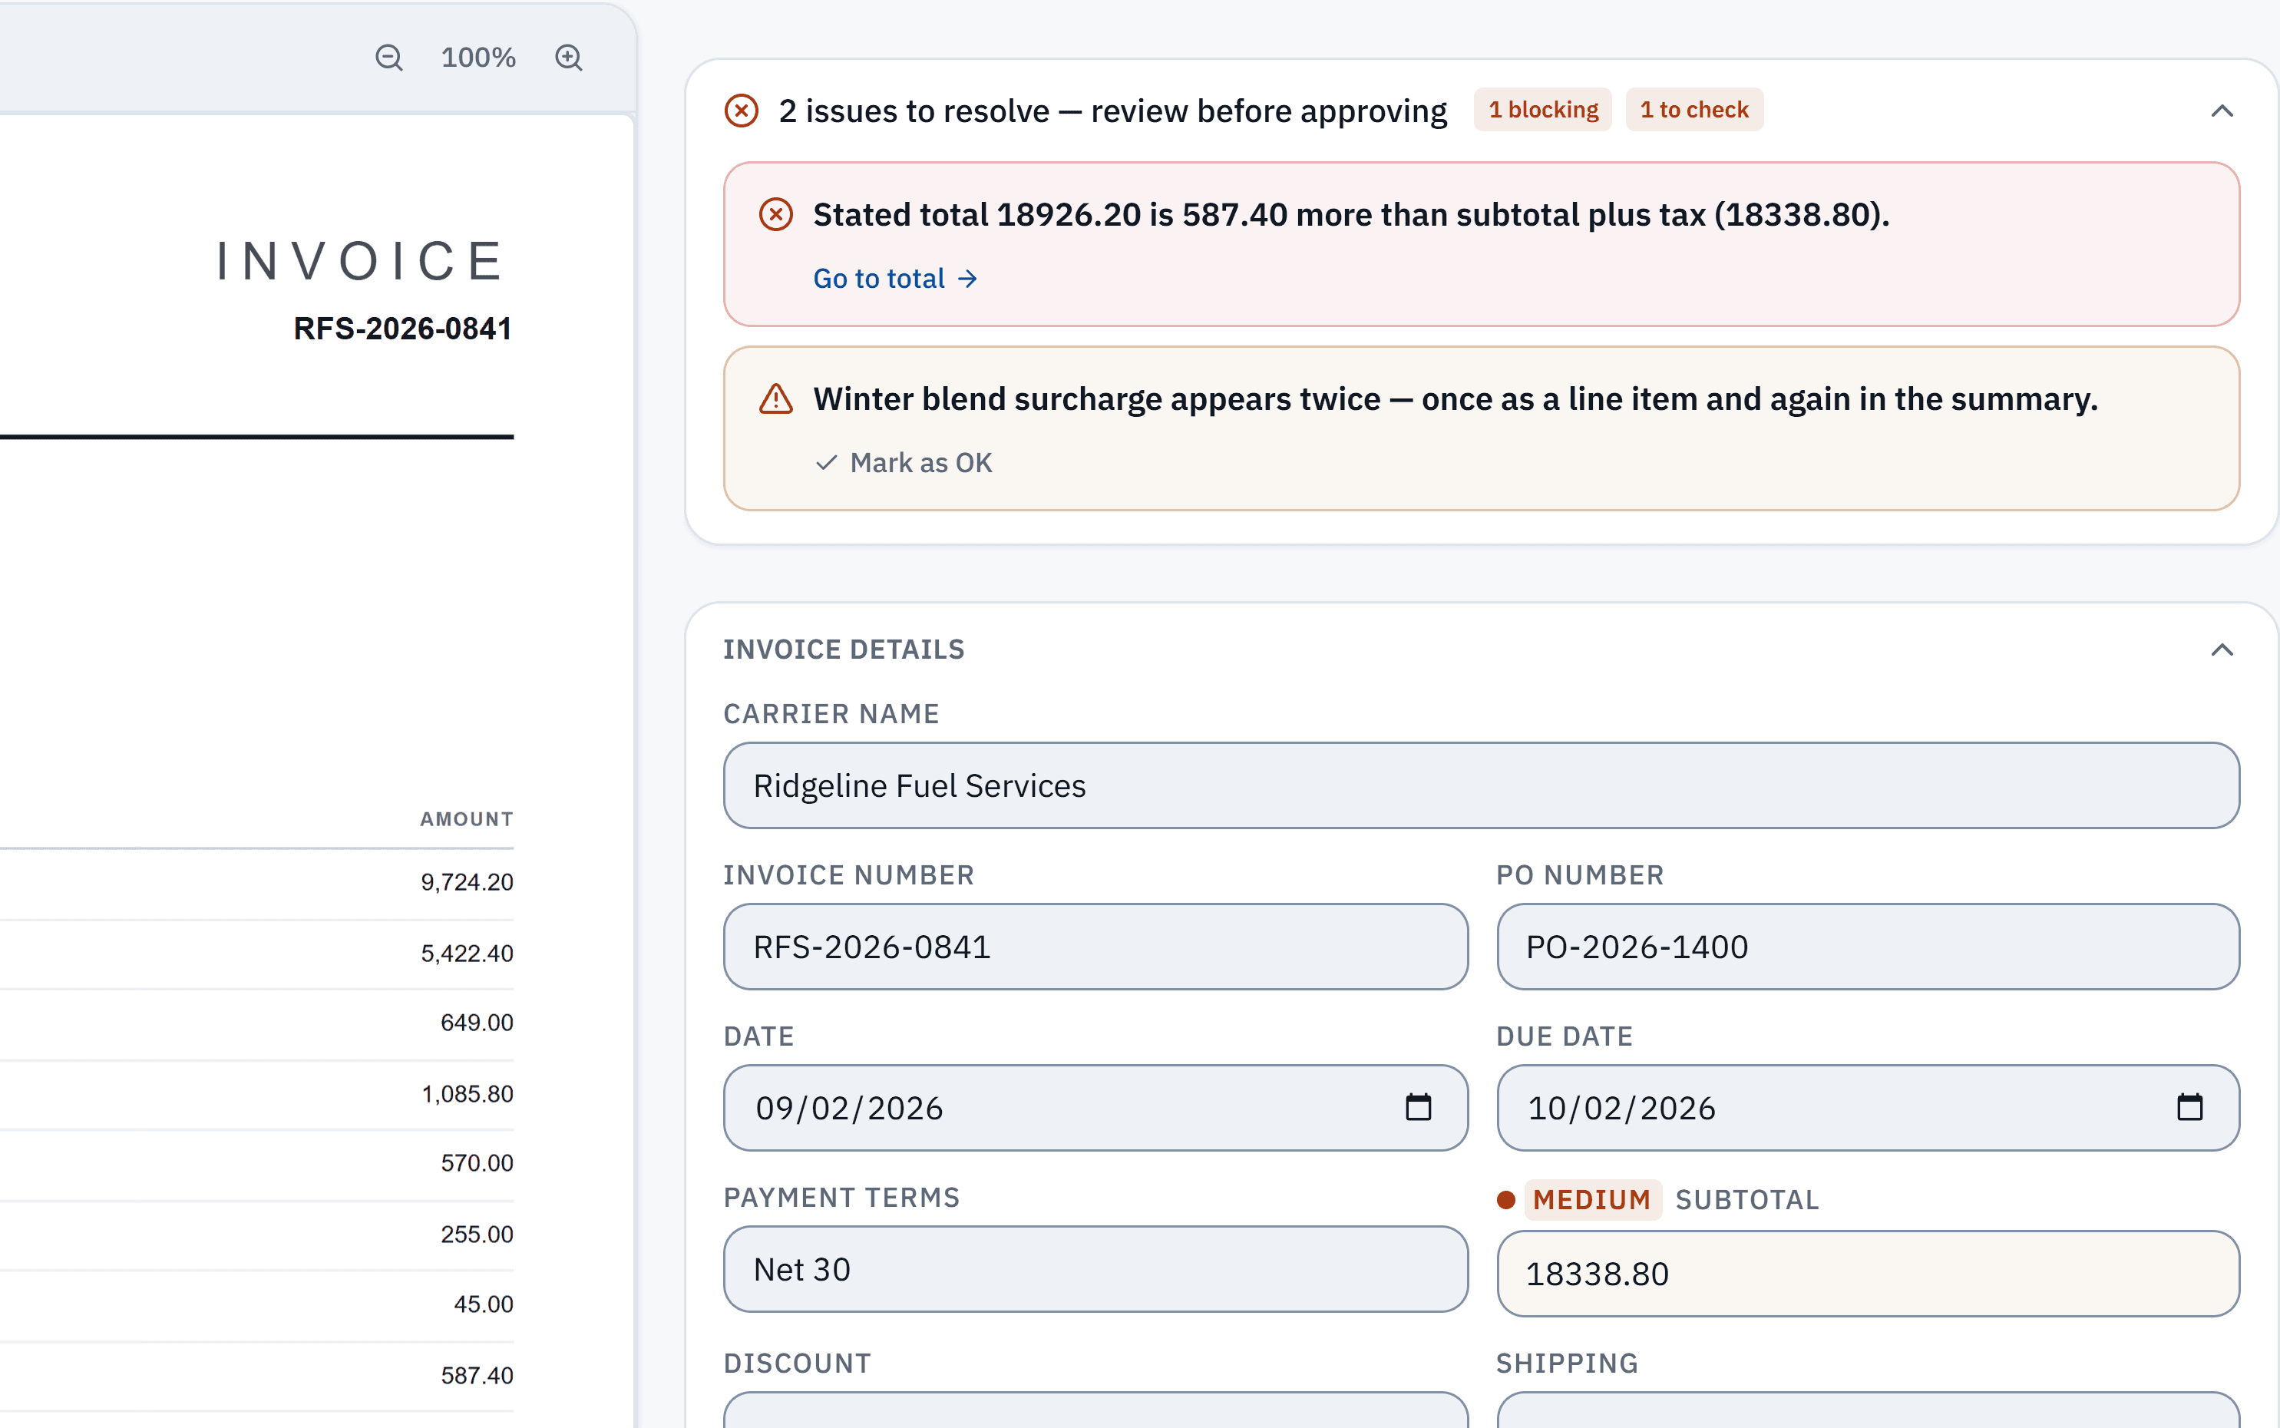This screenshot has width=2280, height=1428.
Task: Edit the PO Number field
Action: tap(1868, 947)
